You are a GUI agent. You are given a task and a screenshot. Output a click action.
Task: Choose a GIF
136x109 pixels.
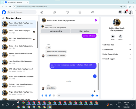(x=54, y=95)
